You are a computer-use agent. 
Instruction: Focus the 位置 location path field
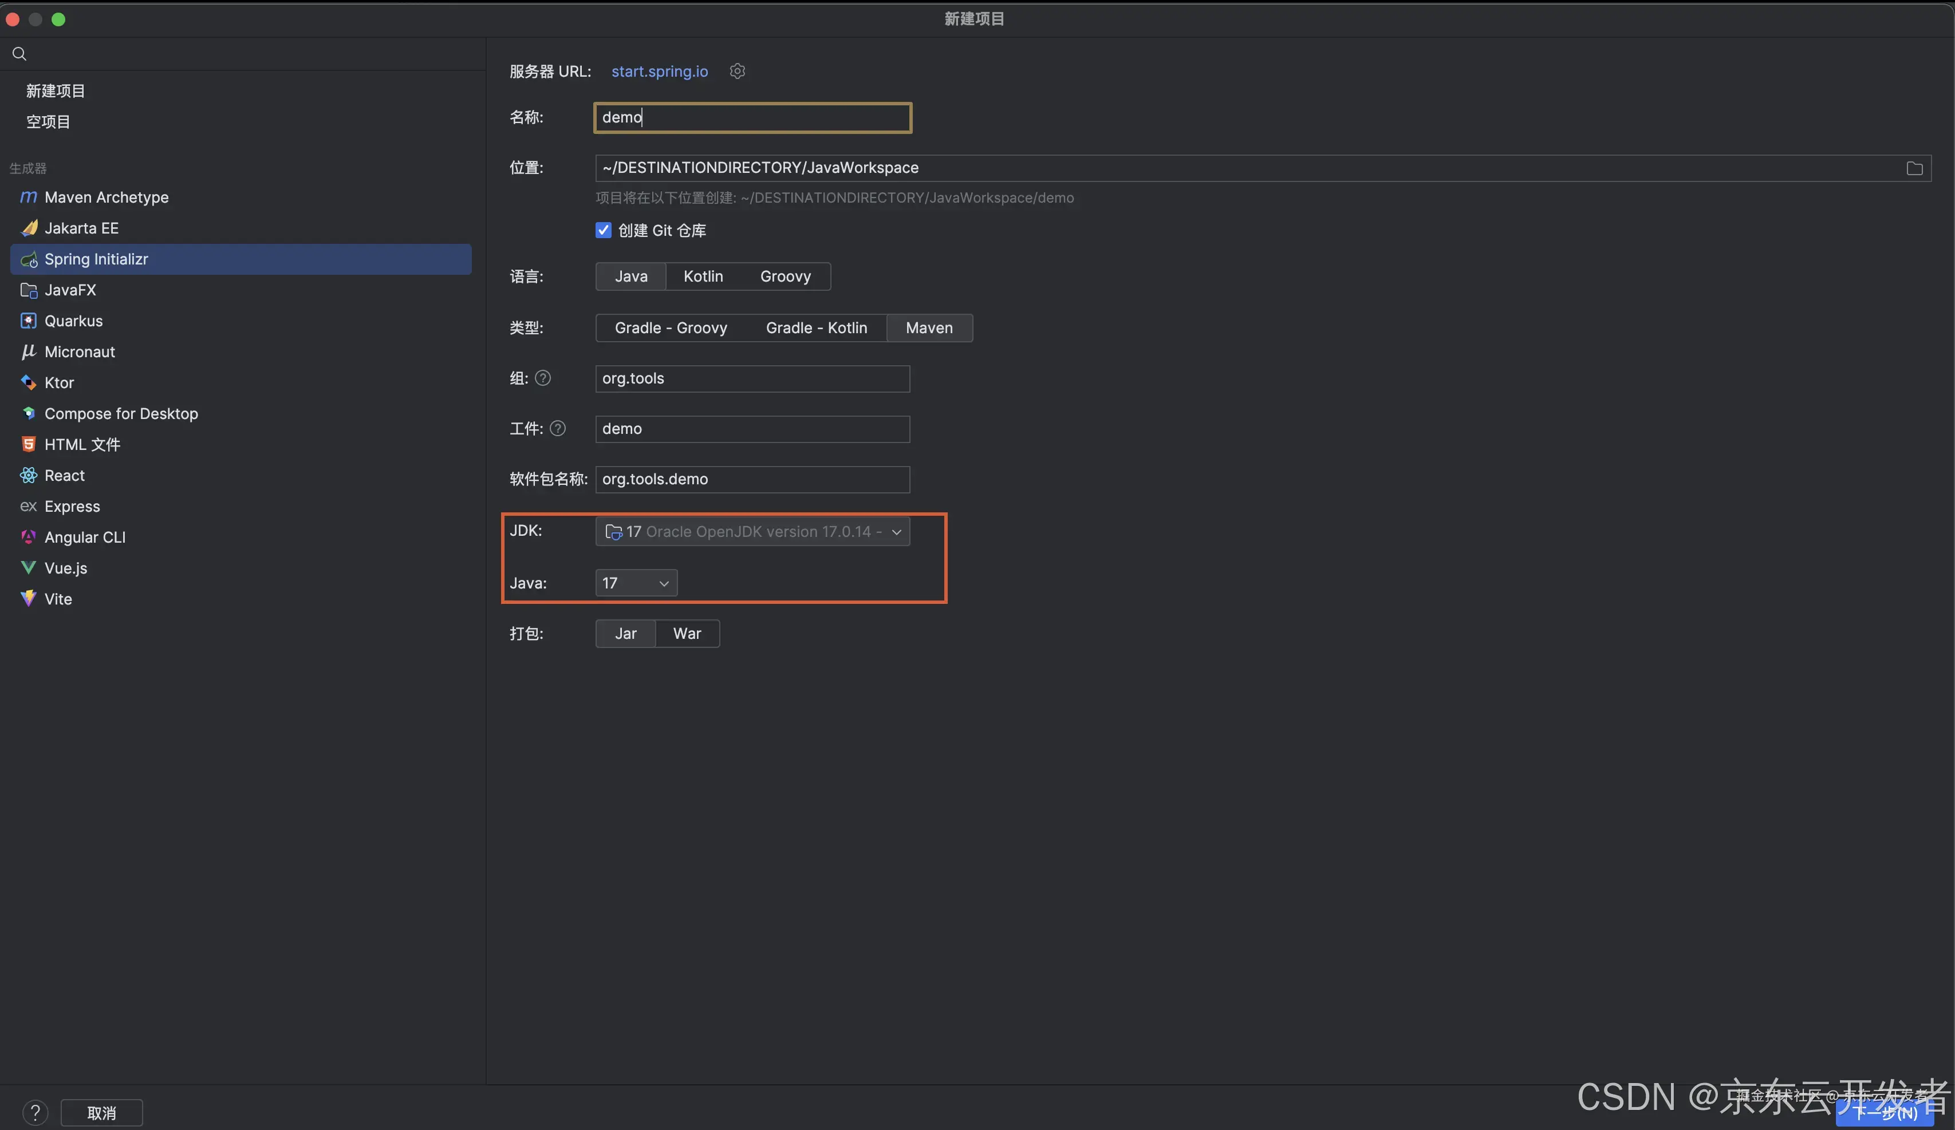click(1263, 168)
